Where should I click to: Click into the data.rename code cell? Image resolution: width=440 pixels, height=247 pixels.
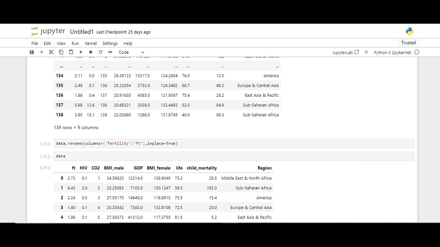click(x=234, y=143)
